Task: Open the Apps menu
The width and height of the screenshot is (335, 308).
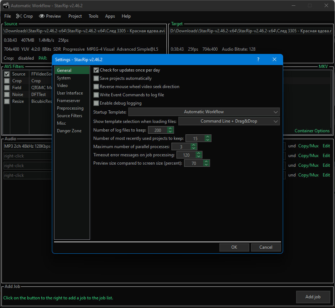Action: coord(110,16)
